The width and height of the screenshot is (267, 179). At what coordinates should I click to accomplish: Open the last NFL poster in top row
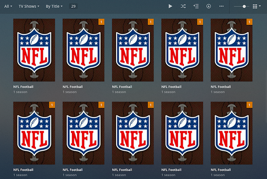tap(231, 50)
